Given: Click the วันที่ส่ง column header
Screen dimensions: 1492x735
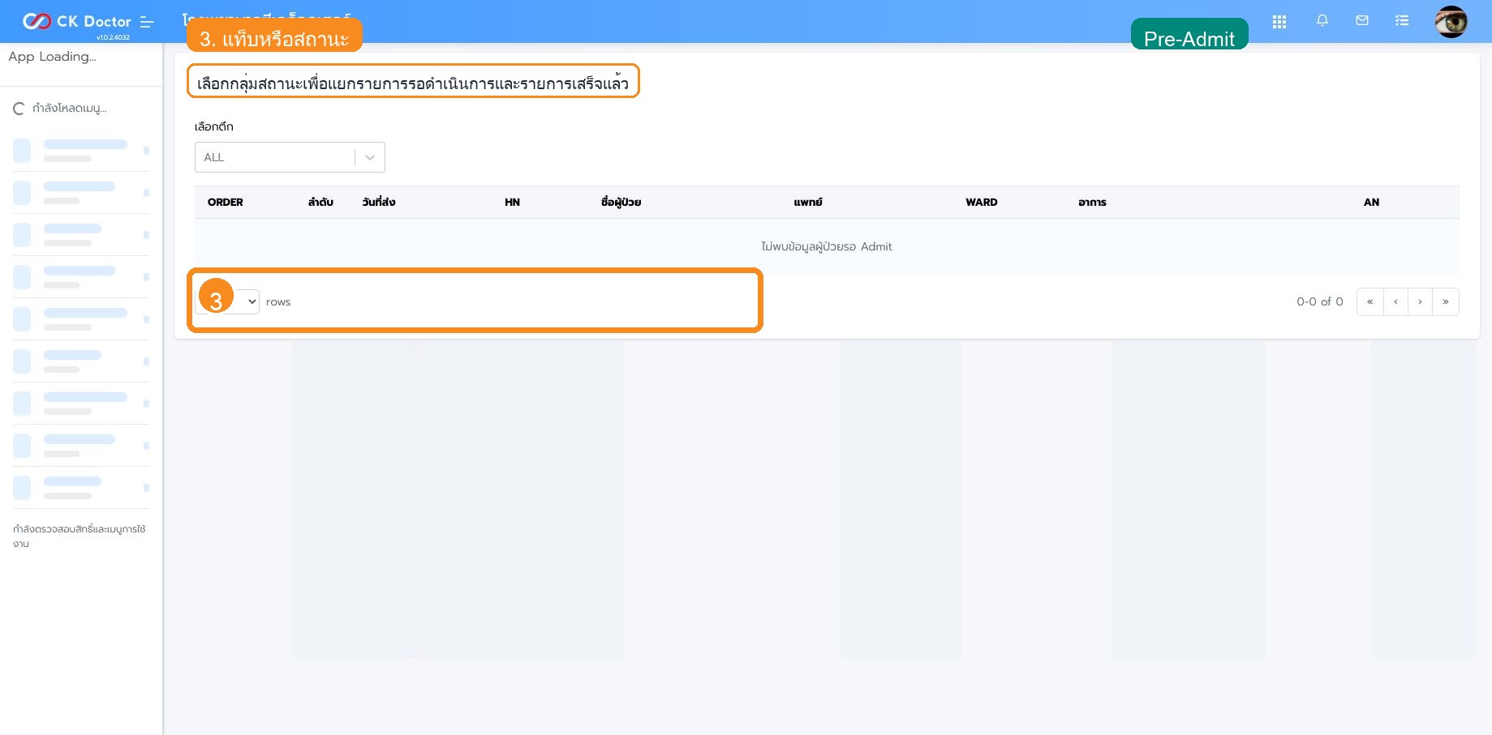Looking at the screenshot, I should pos(379,202).
